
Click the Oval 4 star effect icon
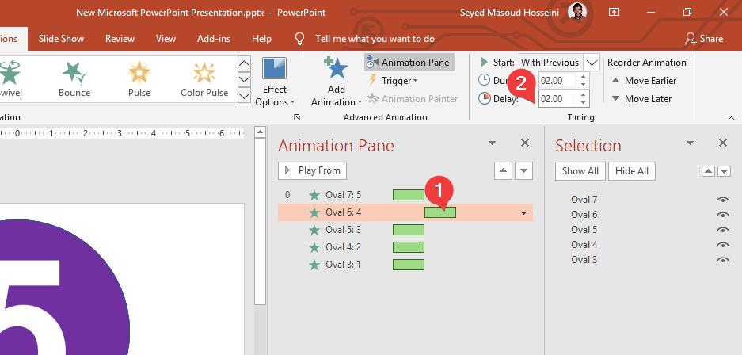[x=314, y=247]
